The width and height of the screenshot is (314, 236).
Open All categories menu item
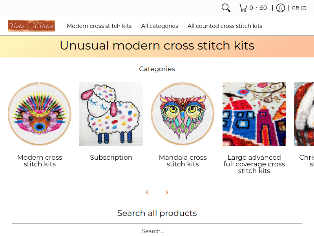click(160, 26)
